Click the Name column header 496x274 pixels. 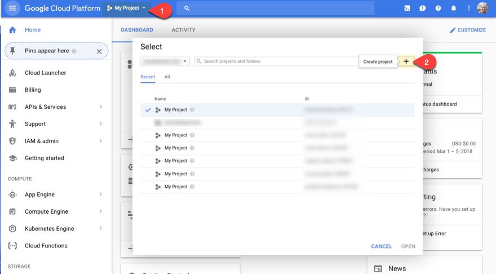click(160, 99)
